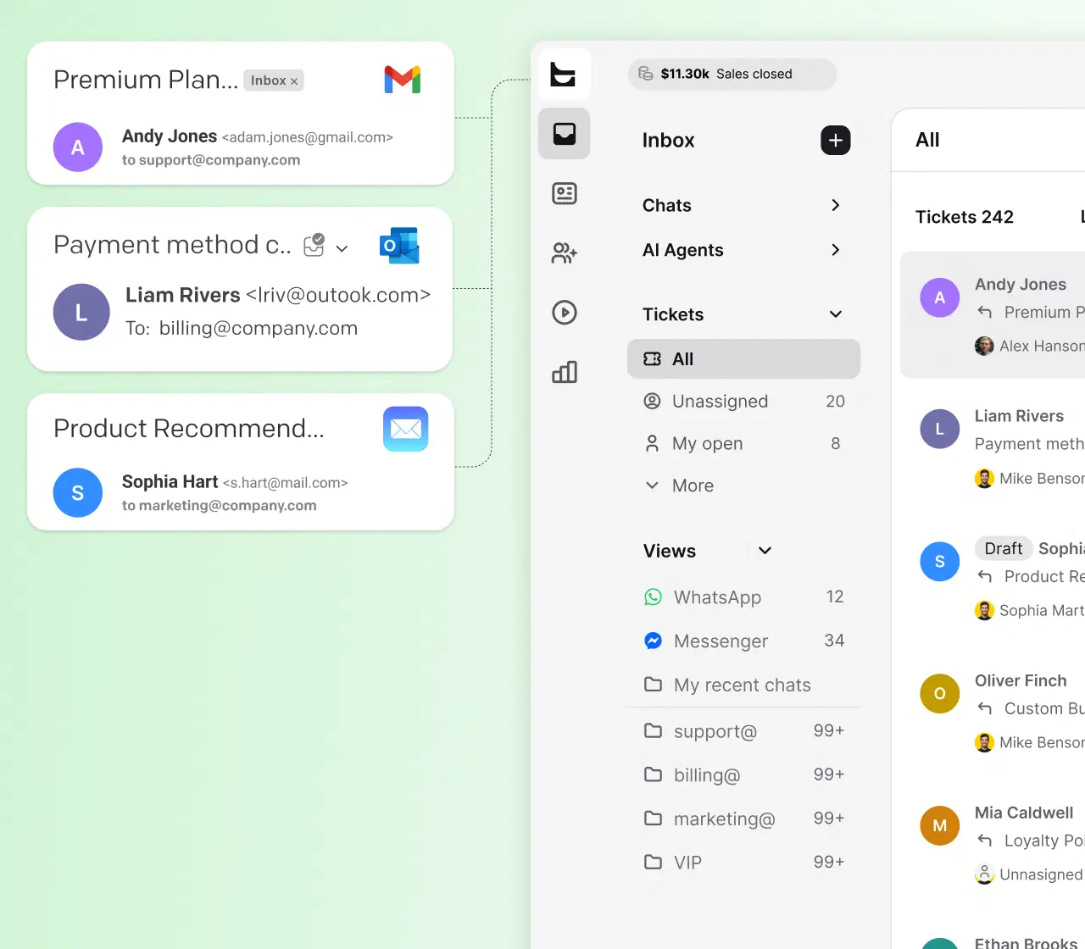The width and height of the screenshot is (1085, 949).
Task: Select the All tickets filter
Action: click(743, 359)
